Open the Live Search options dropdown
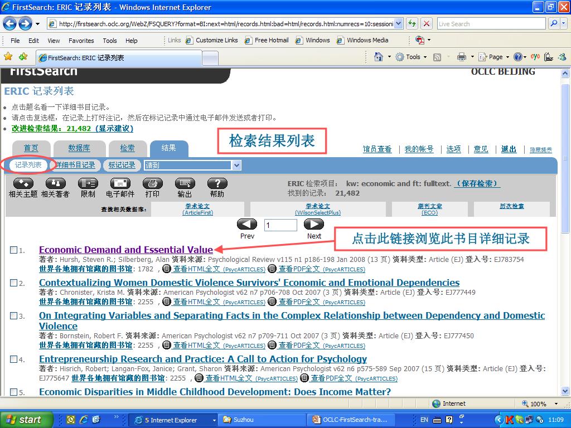The height and width of the screenshot is (428, 571). pos(564,24)
